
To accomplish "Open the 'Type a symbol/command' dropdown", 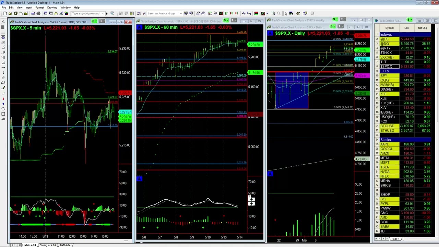I will [x=103, y=13].
